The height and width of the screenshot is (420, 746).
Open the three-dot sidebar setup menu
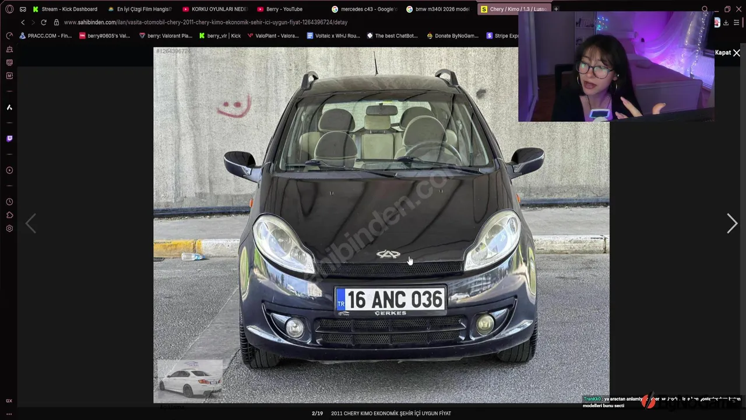tap(9, 414)
